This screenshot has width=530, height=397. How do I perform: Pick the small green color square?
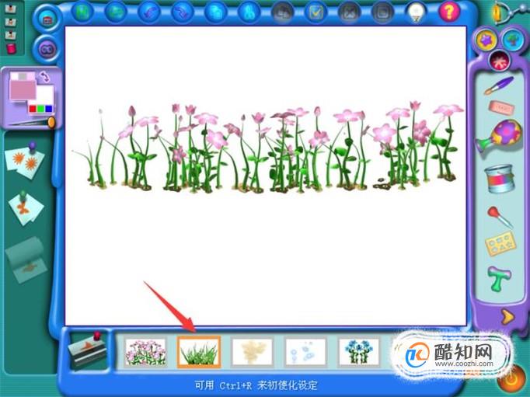point(40,109)
